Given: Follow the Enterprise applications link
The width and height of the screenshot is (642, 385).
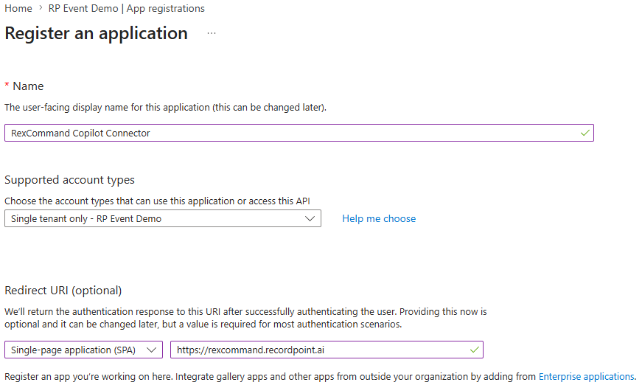Looking at the screenshot, I should click(x=586, y=376).
